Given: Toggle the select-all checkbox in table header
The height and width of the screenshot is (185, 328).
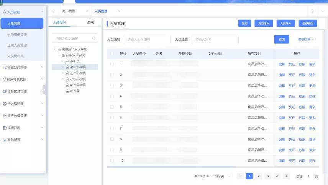Looking at the screenshot, I should point(112,54).
